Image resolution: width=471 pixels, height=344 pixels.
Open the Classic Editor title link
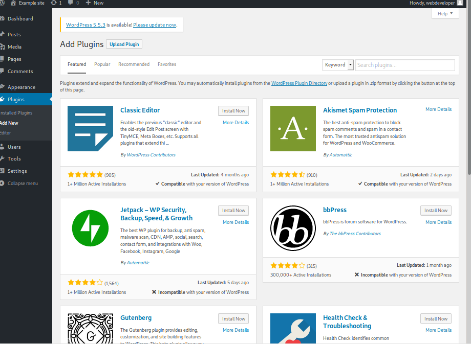click(x=140, y=110)
